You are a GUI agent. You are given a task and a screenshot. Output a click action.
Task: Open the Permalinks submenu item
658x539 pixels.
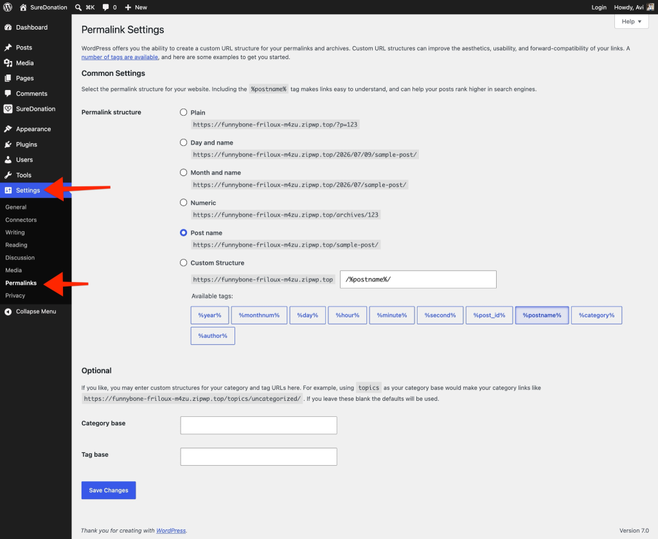[21, 283]
